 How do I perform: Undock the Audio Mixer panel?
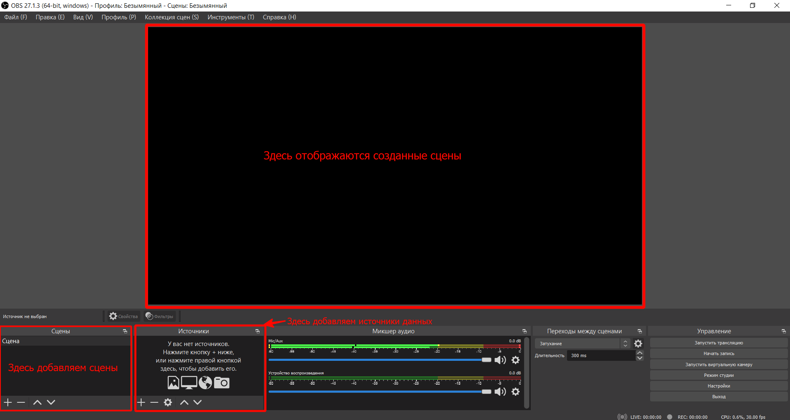click(x=524, y=331)
